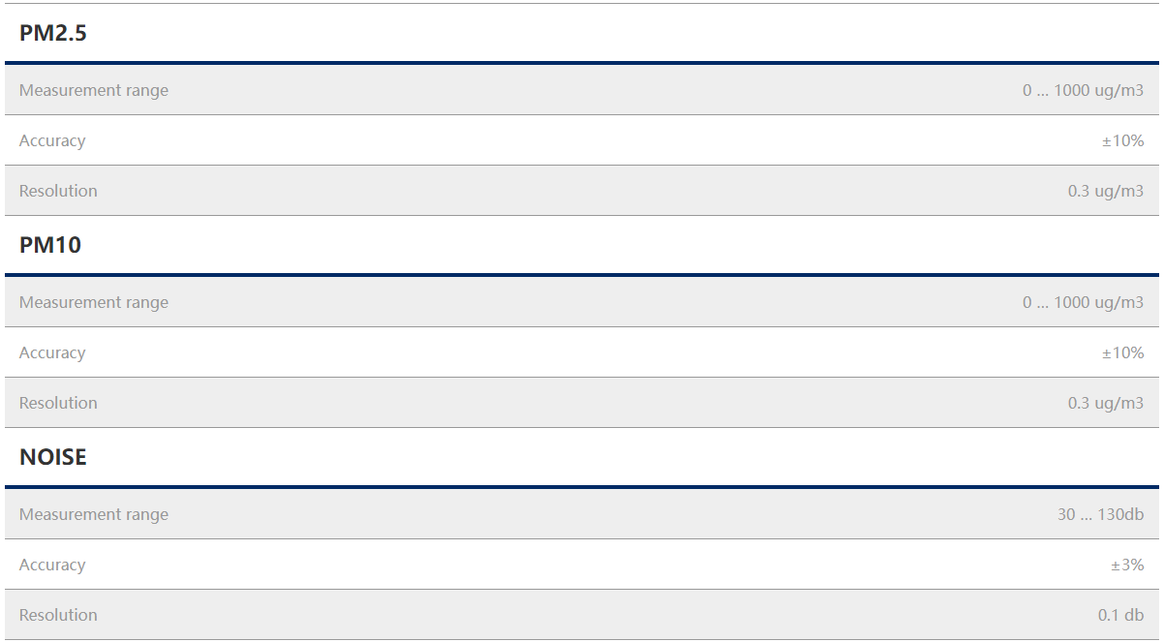Select the Accuracy label under PM10
The height and width of the screenshot is (642, 1164).
[52, 352]
